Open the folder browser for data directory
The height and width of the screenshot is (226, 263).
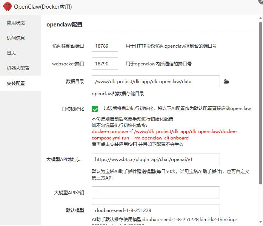point(226,81)
